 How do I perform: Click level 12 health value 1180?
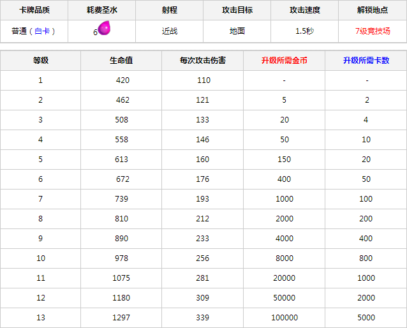pos(121,298)
